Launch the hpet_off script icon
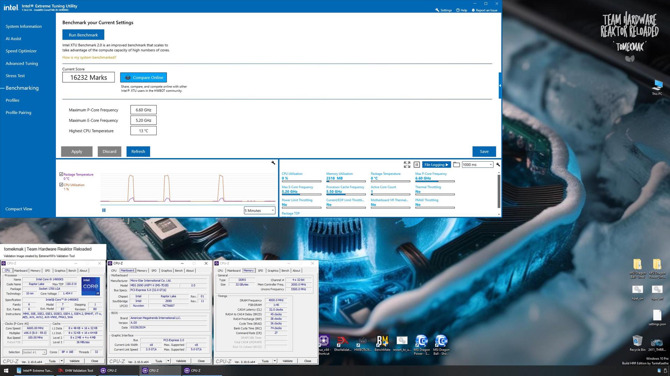The height and width of the screenshot is (376, 670). pos(657,292)
